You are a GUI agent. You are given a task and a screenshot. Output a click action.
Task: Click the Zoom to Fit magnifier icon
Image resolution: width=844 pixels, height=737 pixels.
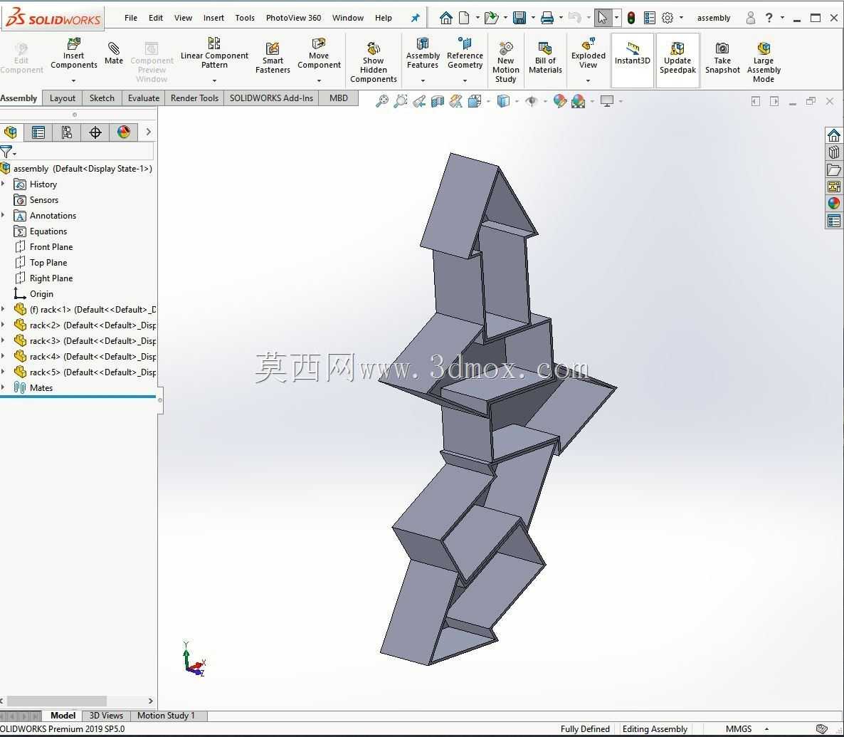381,100
